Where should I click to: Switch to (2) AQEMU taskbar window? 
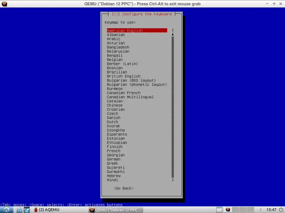[46, 210]
